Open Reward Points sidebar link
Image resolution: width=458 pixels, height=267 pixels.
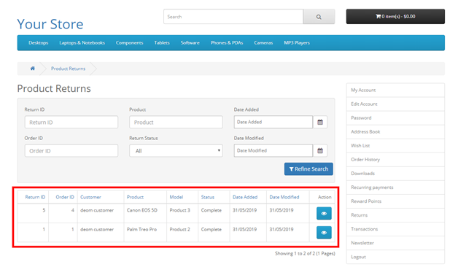point(395,201)
